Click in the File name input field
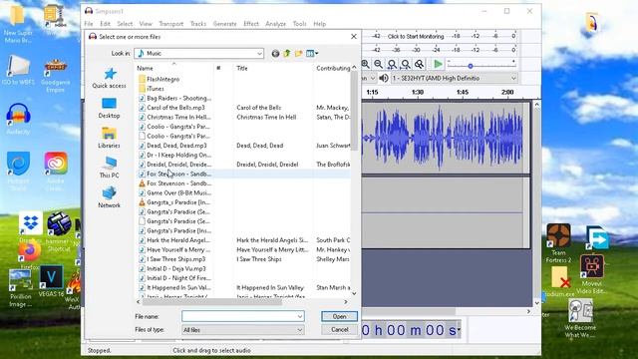This screenshot has height=359, width=638. point(239,316)
